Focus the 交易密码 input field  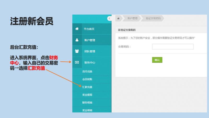click(173, 47)
